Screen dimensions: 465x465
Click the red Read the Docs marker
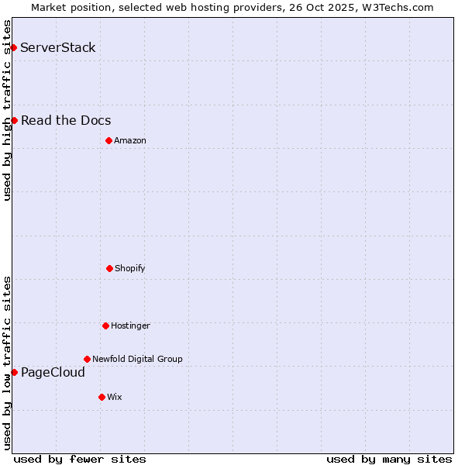point(14,120)
